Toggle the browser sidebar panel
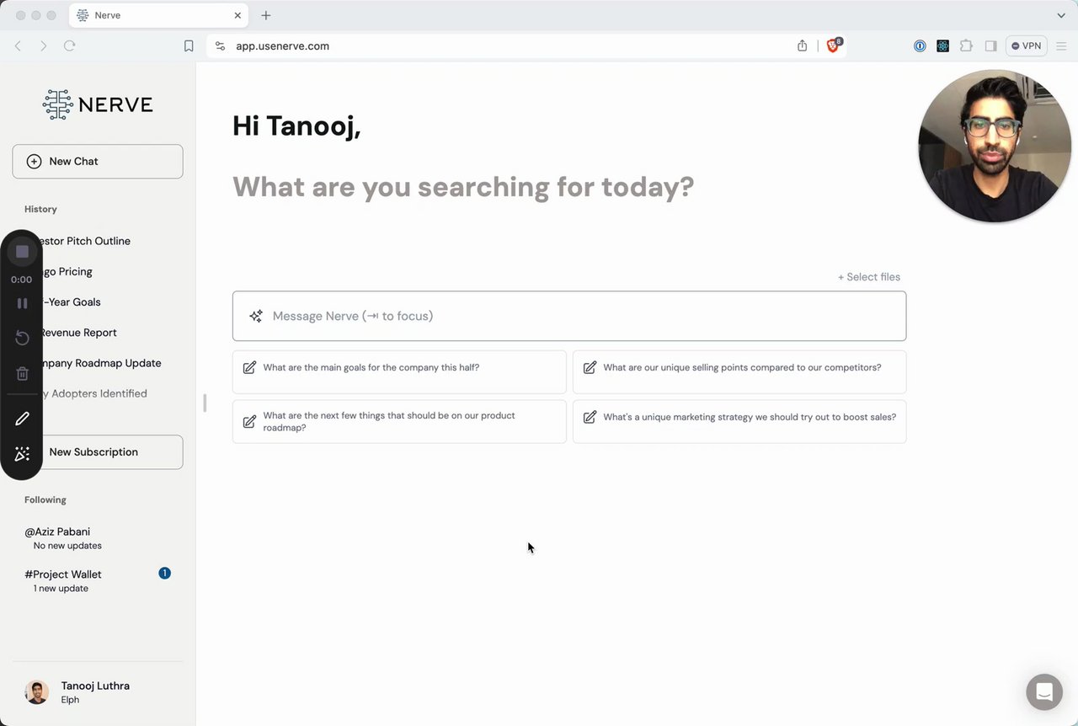Image resolution: width=1078 pixels, height=726 pixels. point(990,46)
